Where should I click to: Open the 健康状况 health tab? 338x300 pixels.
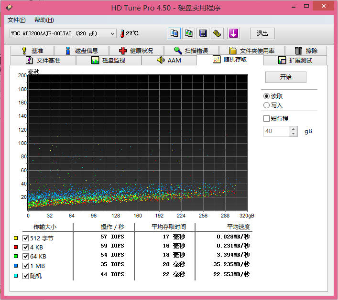coord(136,51)
